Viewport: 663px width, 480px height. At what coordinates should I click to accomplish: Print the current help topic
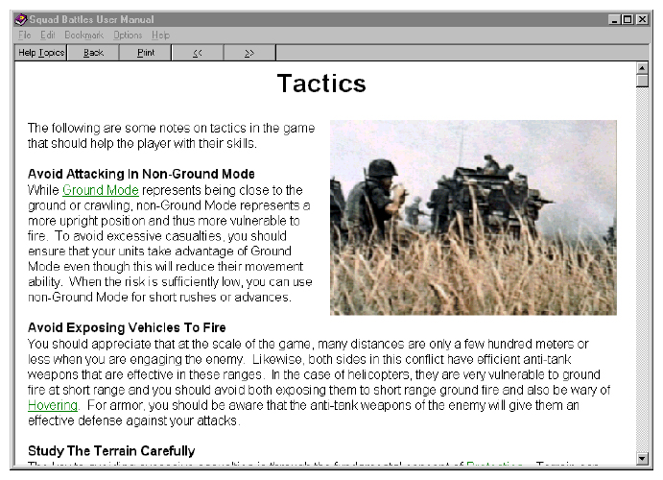146,53
